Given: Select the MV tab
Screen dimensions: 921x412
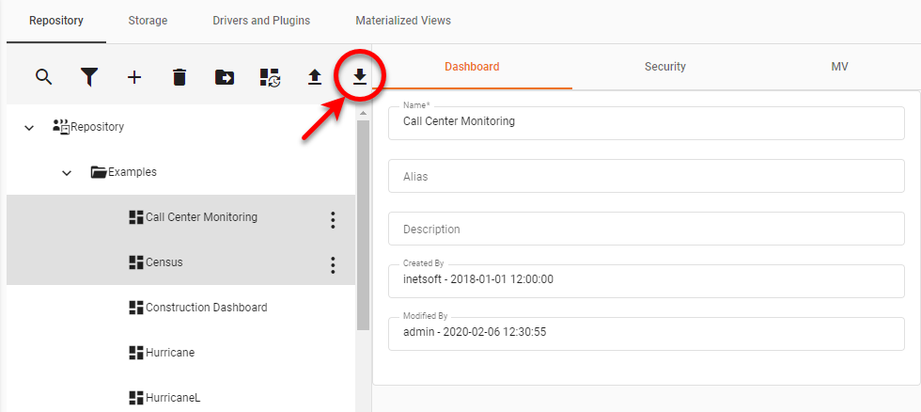Looking at the screenshot, I should (839, 67).
